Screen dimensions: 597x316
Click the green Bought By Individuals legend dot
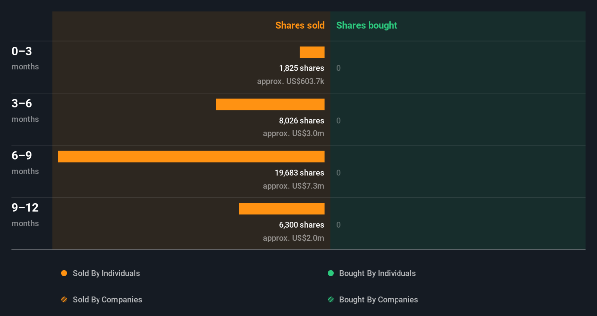coord(330,273)
